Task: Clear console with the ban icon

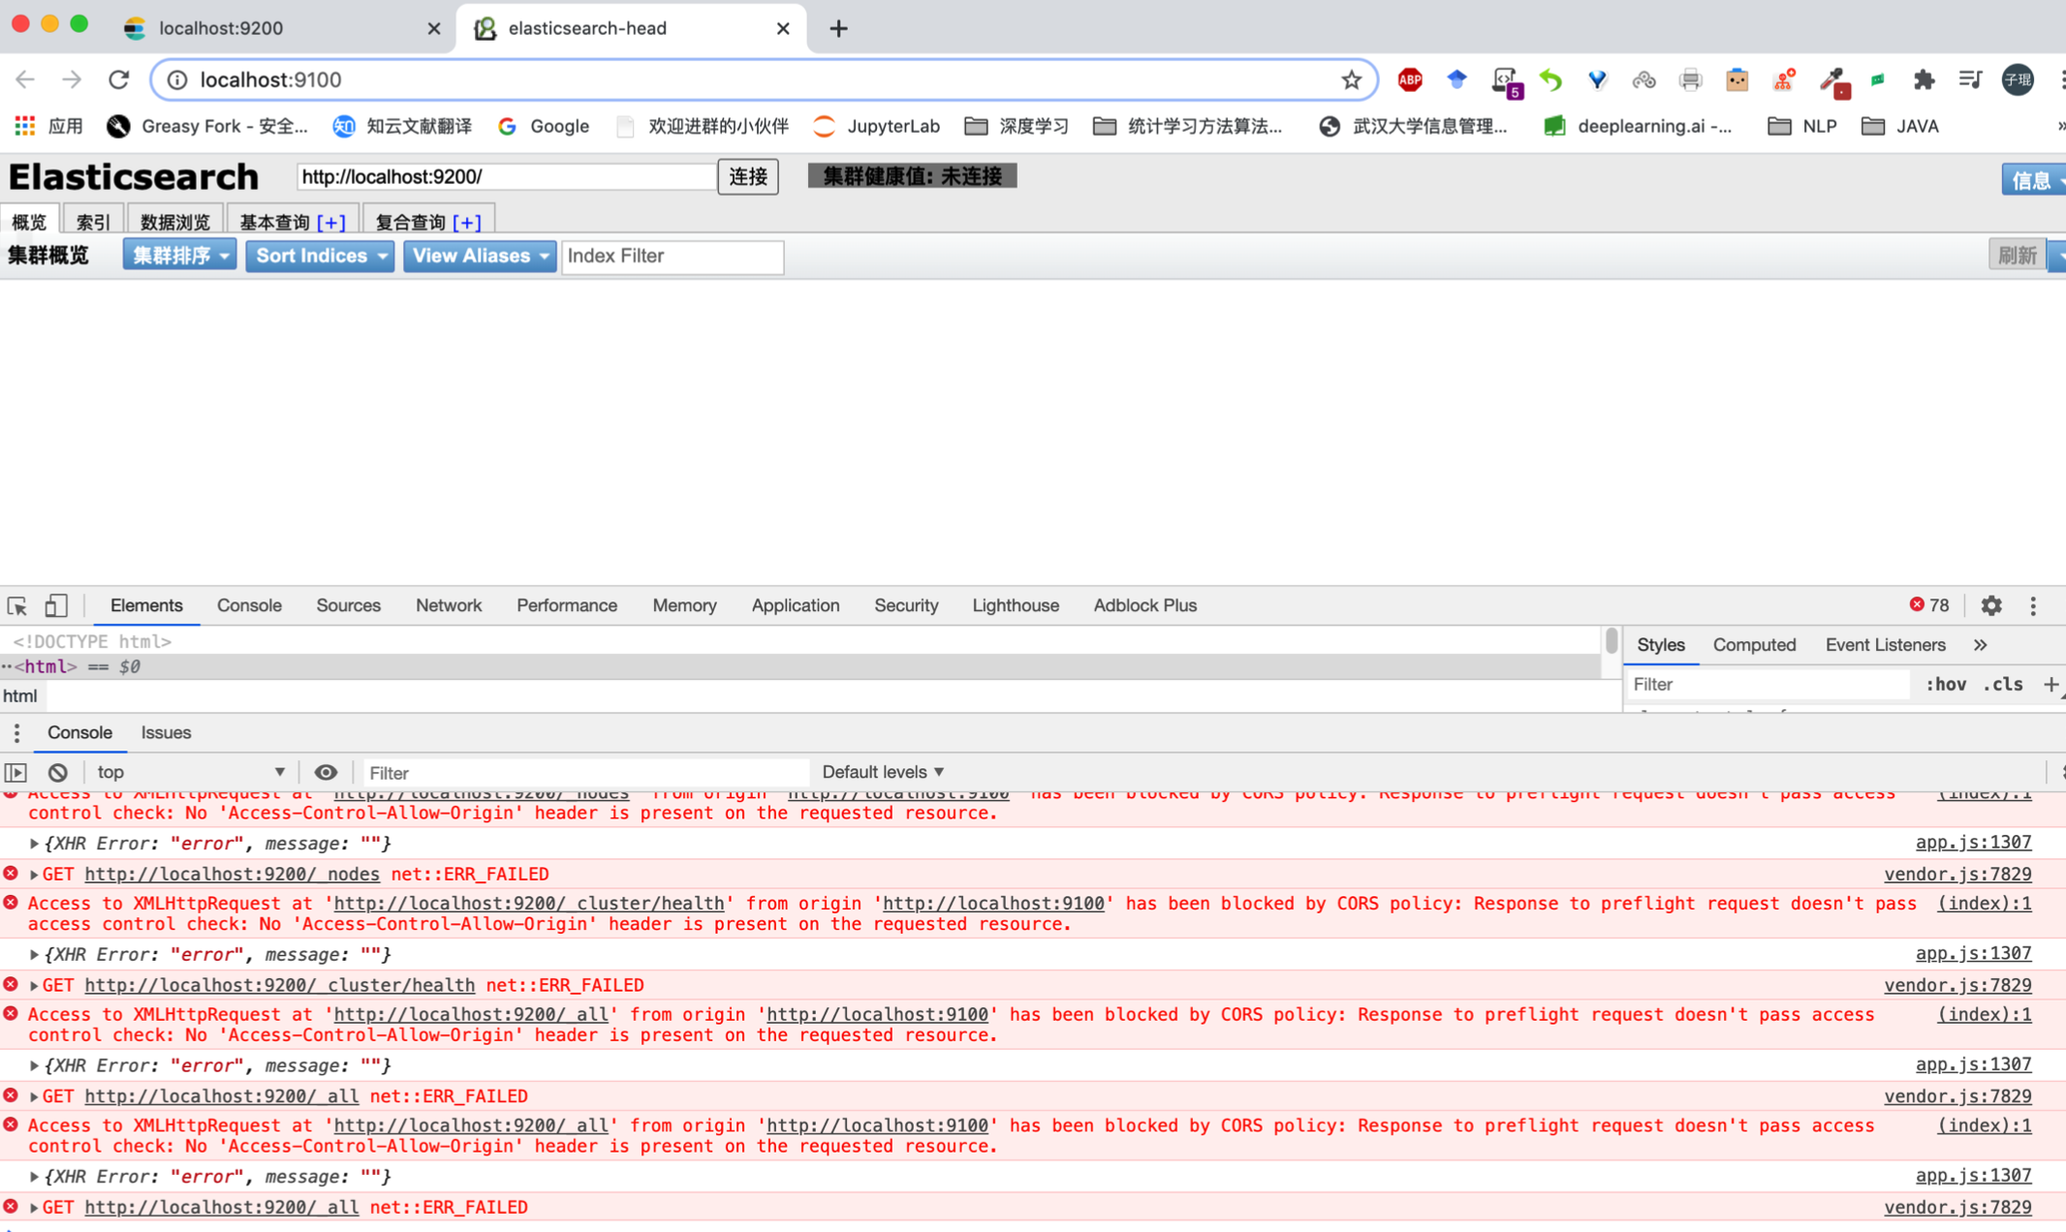Action: click(x=58, y=772)
